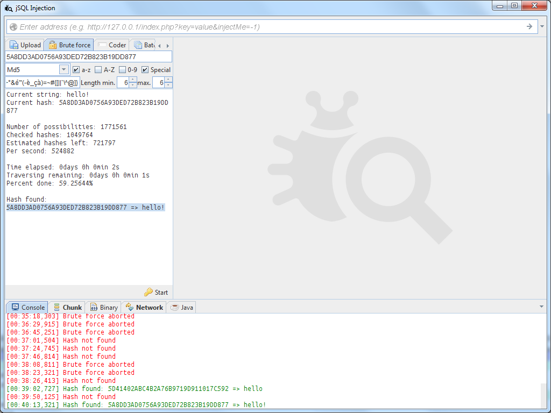Click the 00:39:50 'Hash not found' log line
551x413 pixels.
click(x=61, y=396)
